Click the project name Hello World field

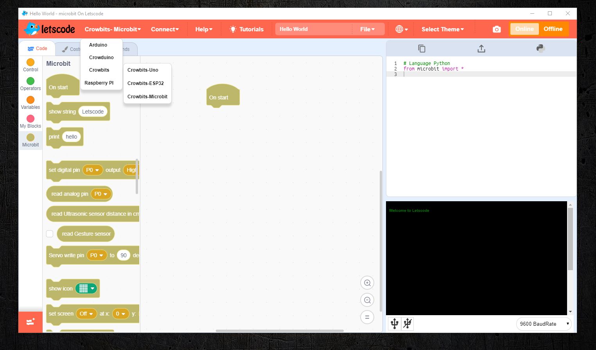pos(313,29)
